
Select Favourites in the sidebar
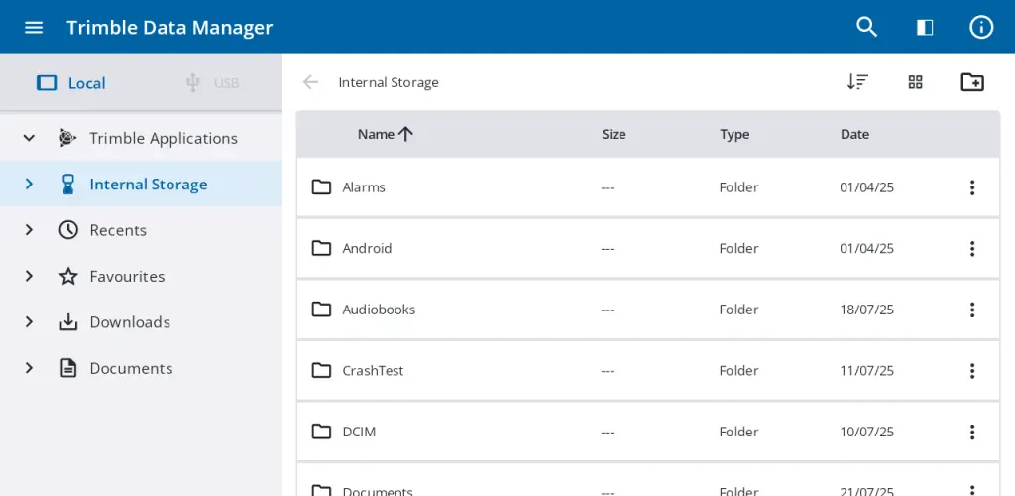coord(127,277)
